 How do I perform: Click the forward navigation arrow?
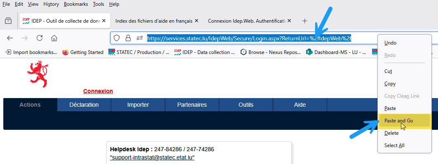click(25, 38)
